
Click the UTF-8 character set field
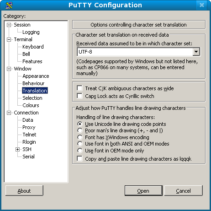pyautogui.click(x=135, y=52)
